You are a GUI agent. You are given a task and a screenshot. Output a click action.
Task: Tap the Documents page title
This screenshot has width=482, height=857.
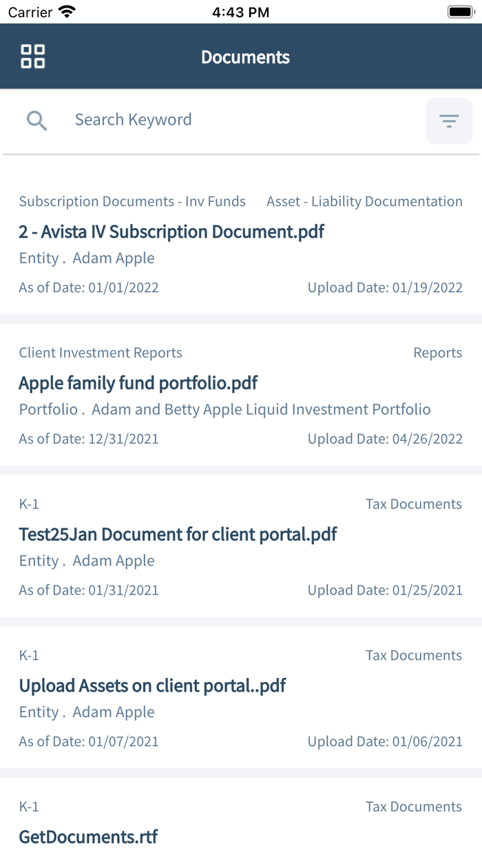pos(245,57)
